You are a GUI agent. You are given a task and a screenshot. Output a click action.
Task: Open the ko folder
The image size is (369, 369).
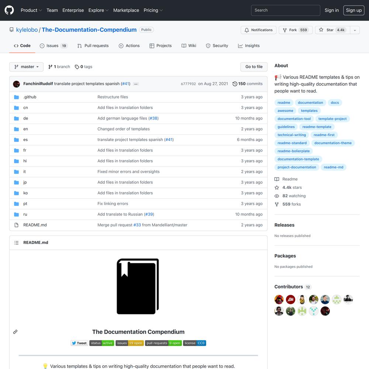pyautogui.click(x=25, y=193)
